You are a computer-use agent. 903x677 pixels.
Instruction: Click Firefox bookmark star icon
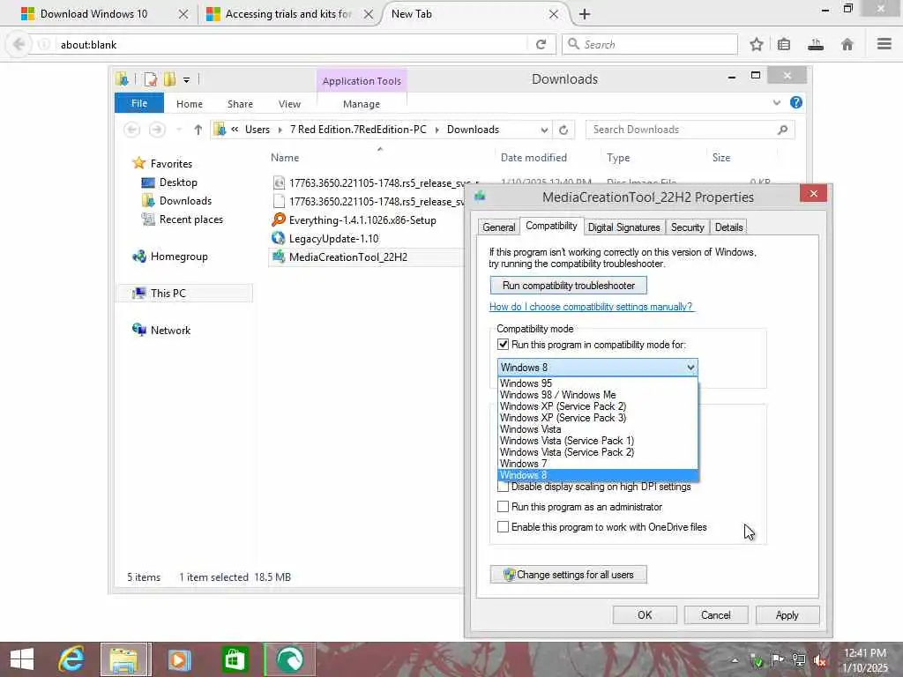point(756,44)
